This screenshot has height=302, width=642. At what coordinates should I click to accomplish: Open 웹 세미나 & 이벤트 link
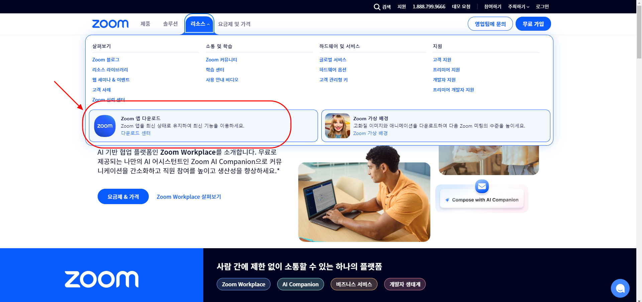[111, 80]
